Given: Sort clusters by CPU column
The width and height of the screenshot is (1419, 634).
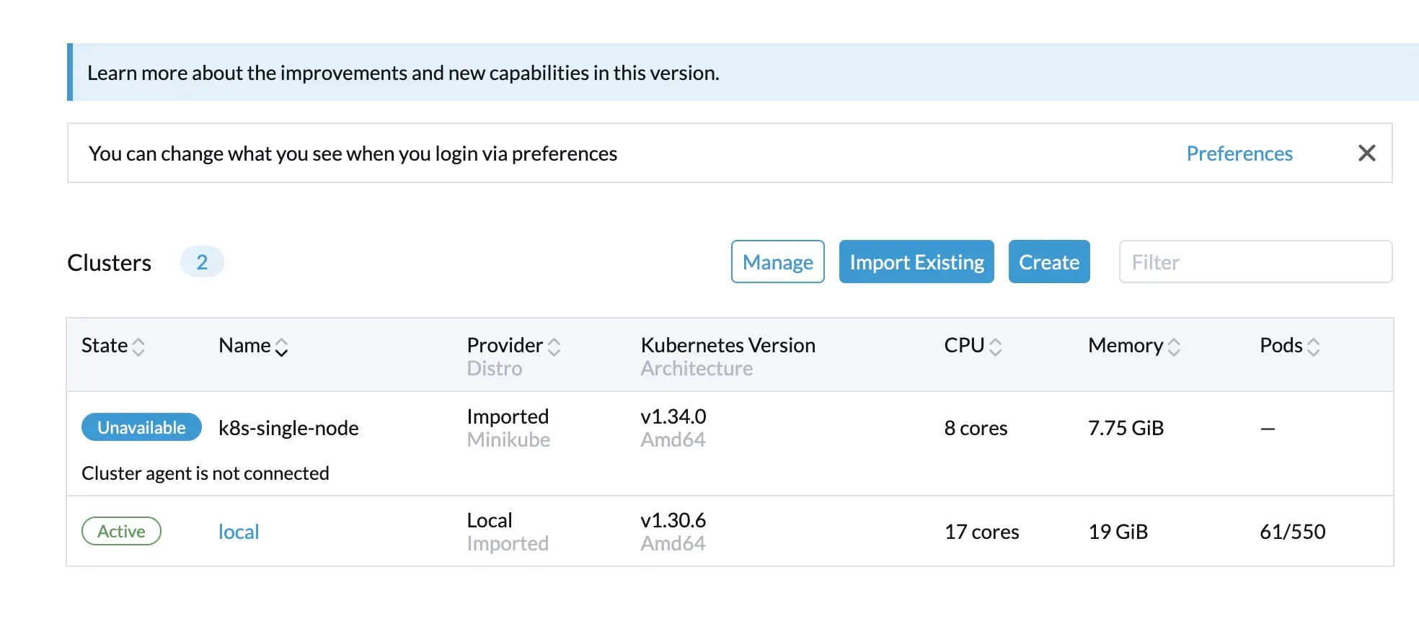Looking at the screenshot, I should pyautogui.click(x=973, y=346).
